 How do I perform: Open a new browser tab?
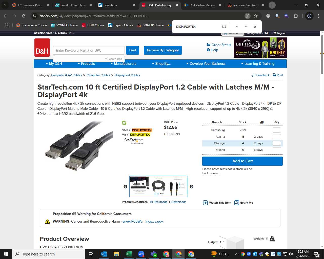pyautogui.click(x=272, y=5)
